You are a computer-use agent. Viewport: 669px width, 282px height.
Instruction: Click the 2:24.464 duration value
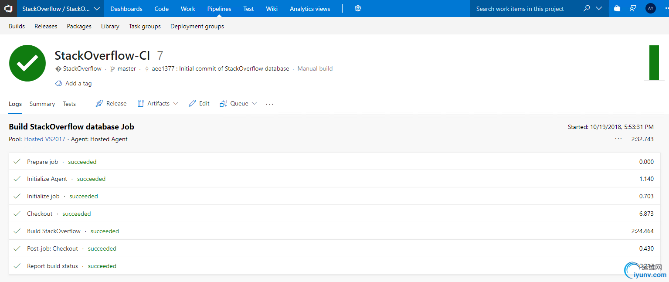(642, 231)
